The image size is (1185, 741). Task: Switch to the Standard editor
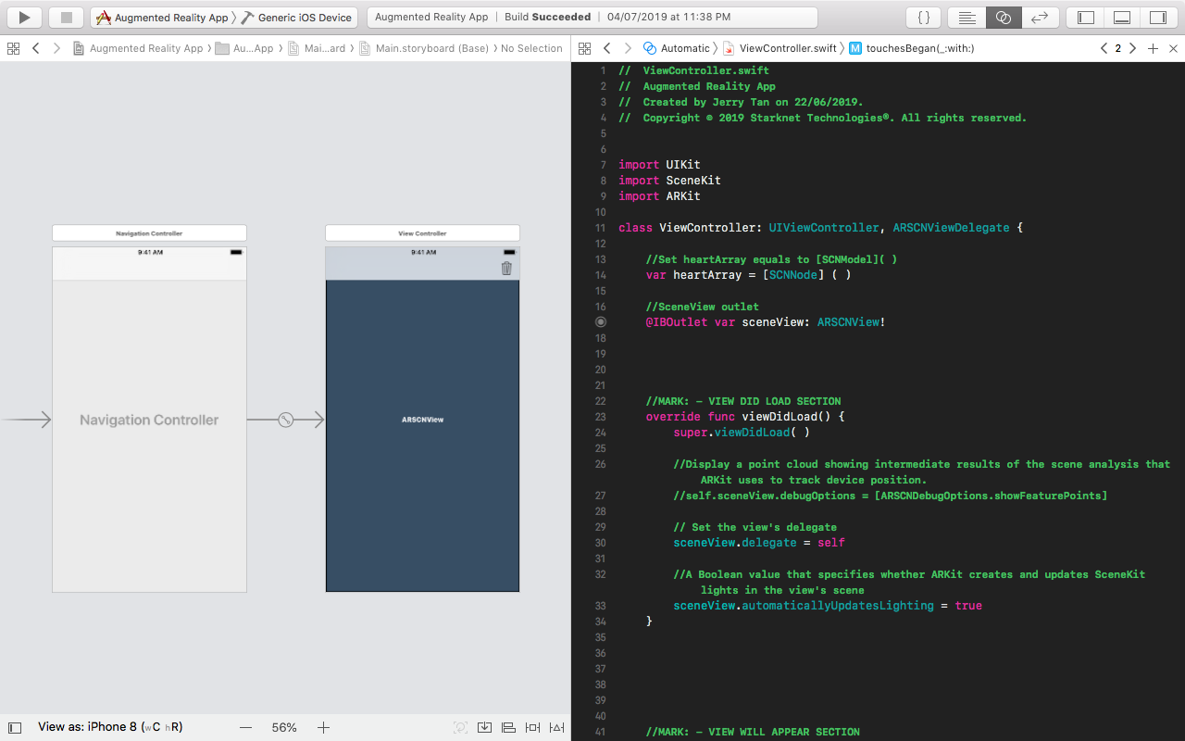point(967,17)
